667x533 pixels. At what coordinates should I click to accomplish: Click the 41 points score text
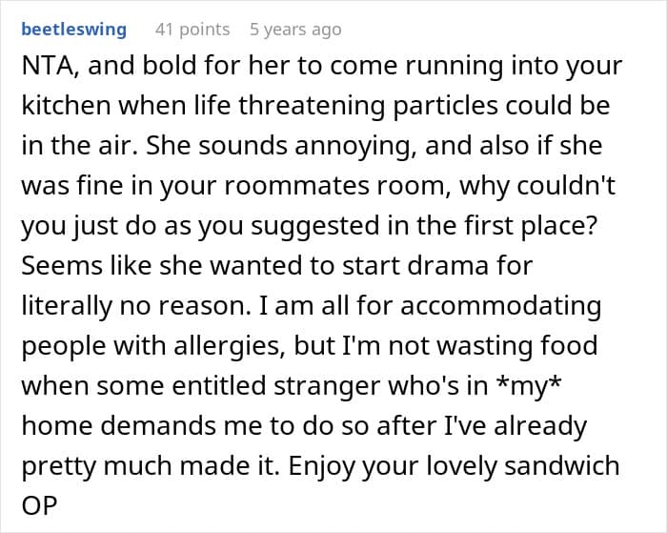point(192,30)
